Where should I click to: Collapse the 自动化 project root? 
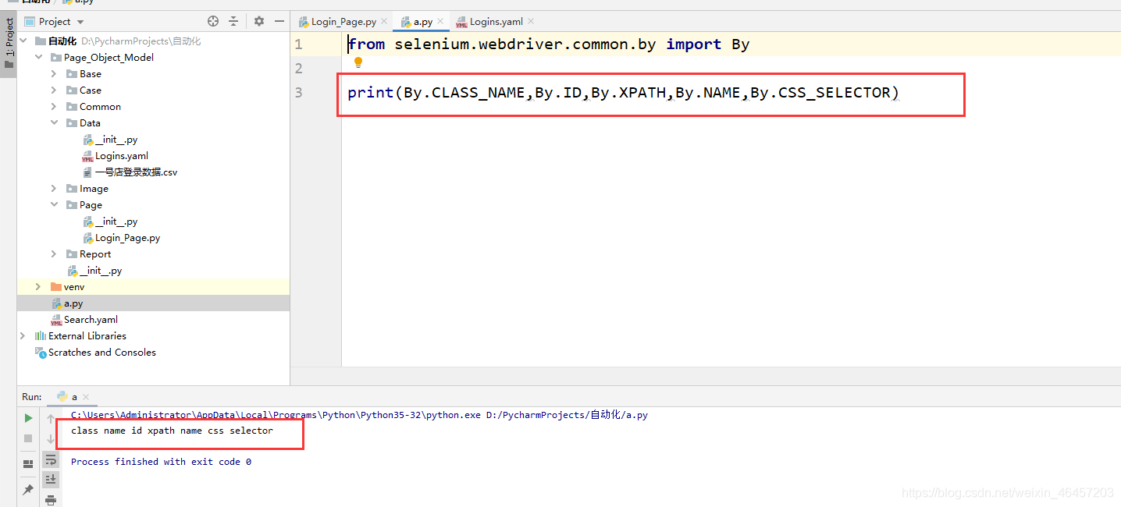(23, 41)
